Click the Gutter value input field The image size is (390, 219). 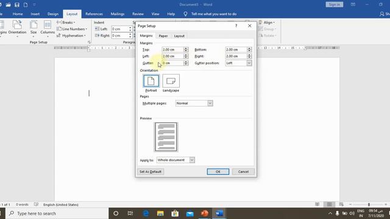coord(172,63)
